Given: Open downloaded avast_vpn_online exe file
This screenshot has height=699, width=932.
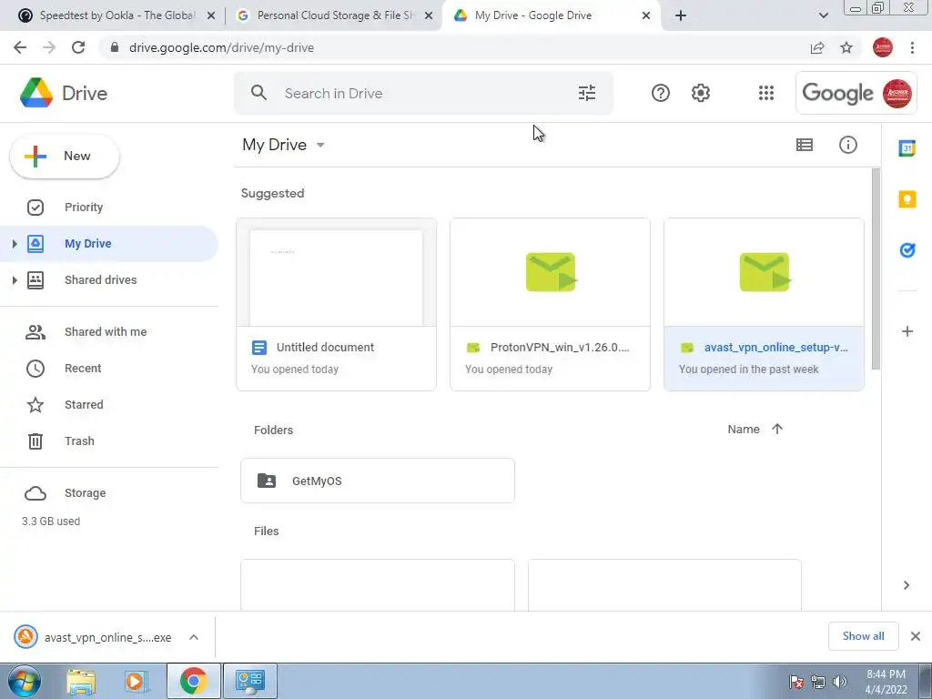Looking at the screenshot, I should click(94, 637).
